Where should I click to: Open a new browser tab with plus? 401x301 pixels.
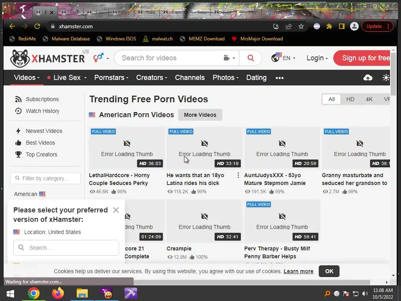(320, 12)
